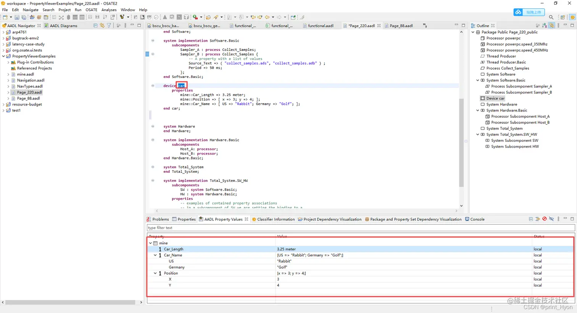Switch to the Console tab

coord(475,219)
